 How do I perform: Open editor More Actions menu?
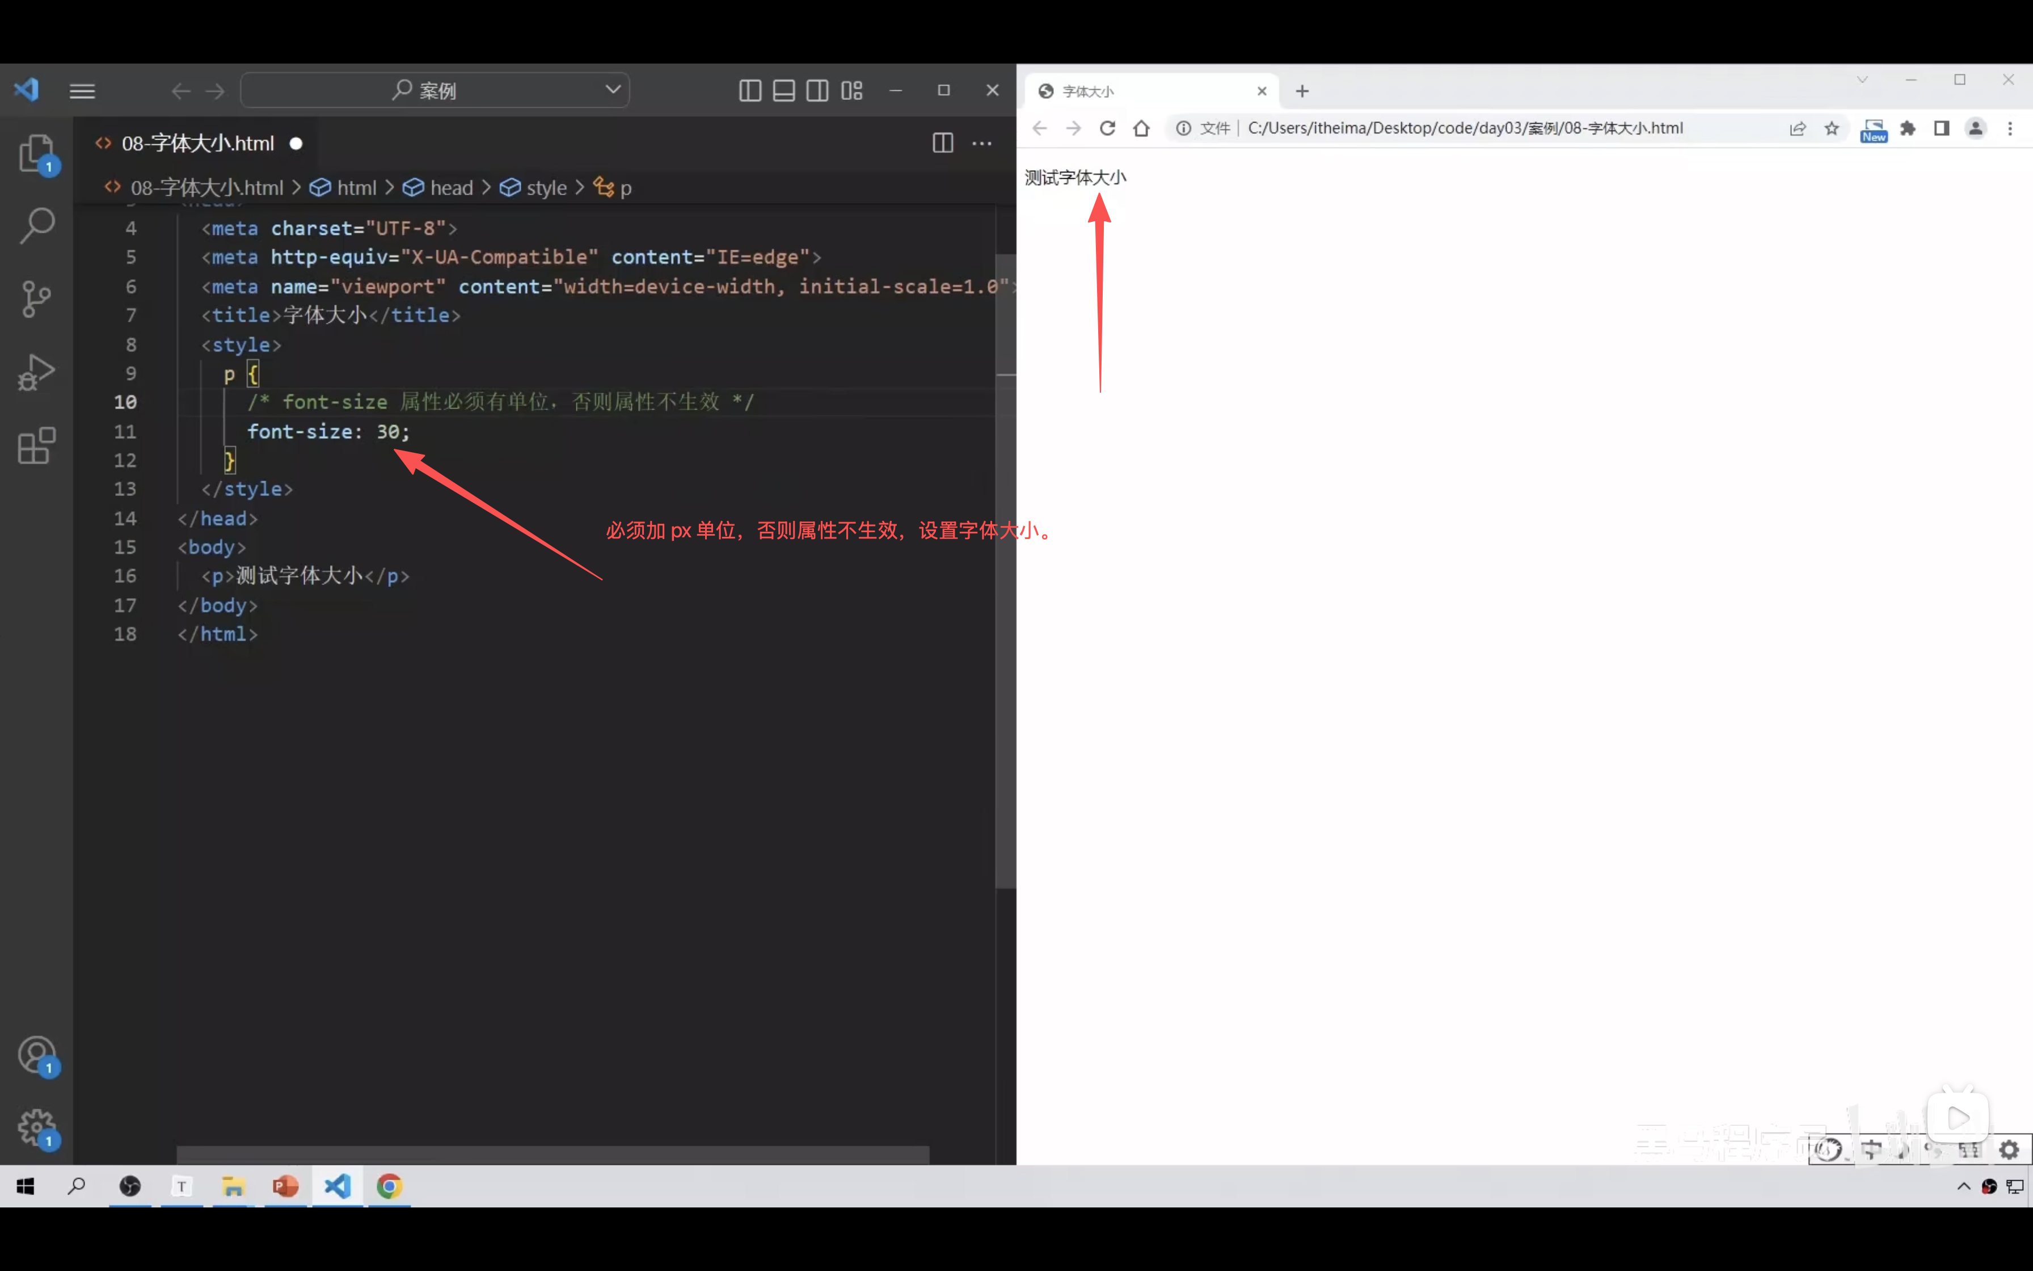coord(982,143)
